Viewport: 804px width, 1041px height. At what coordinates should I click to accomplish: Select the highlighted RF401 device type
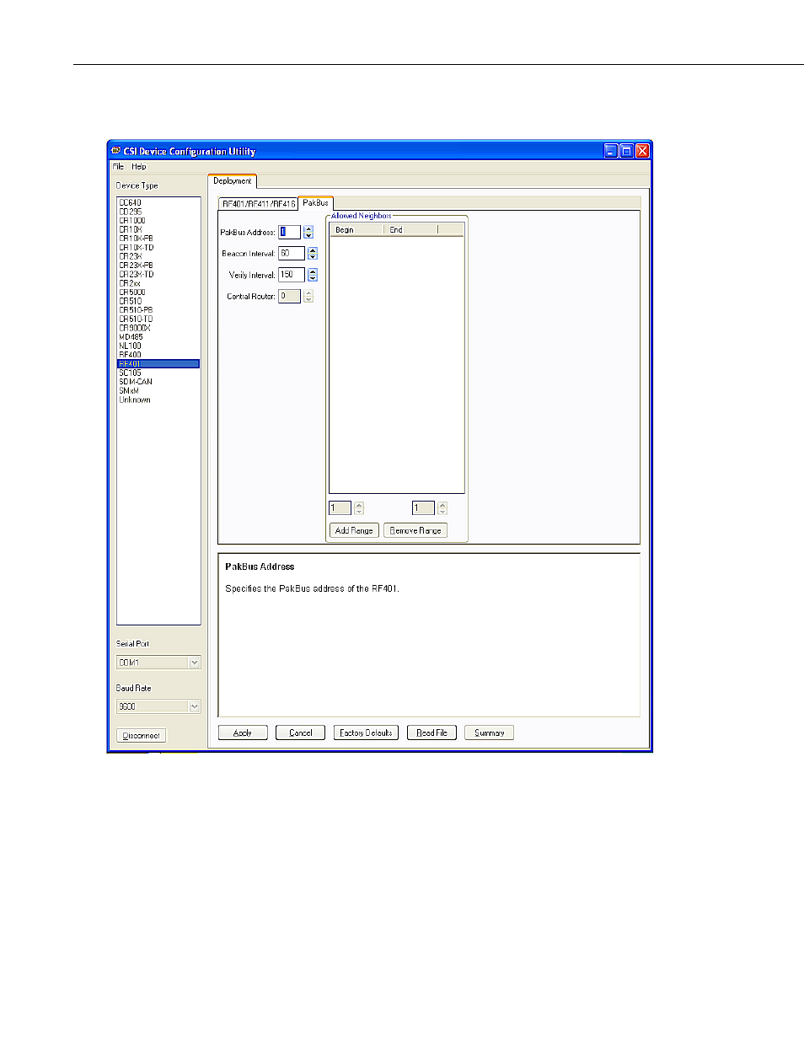(158, 364)
